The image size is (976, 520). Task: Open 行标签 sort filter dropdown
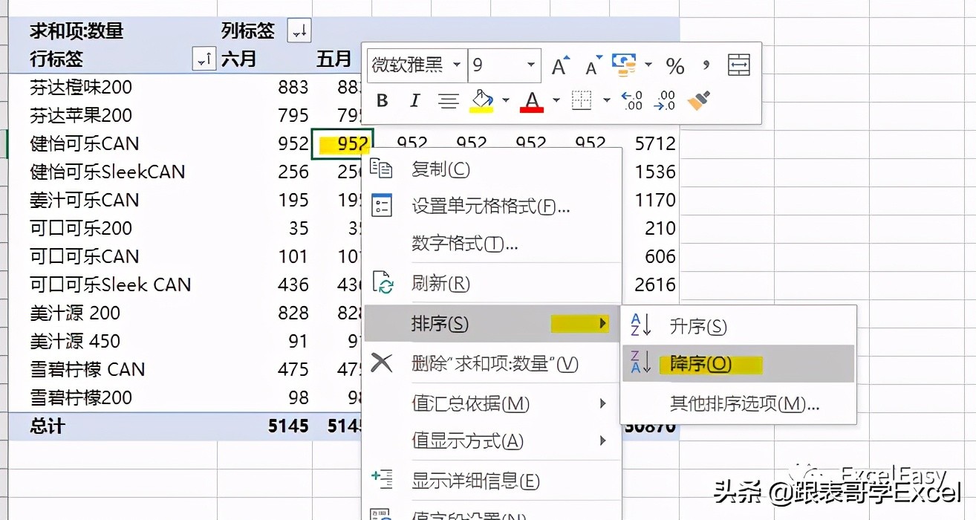pyautogui.click(x=204, y=59)
